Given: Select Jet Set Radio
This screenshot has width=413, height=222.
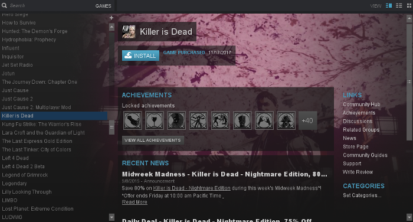Looking at the screenshot, I should point(17,65).
